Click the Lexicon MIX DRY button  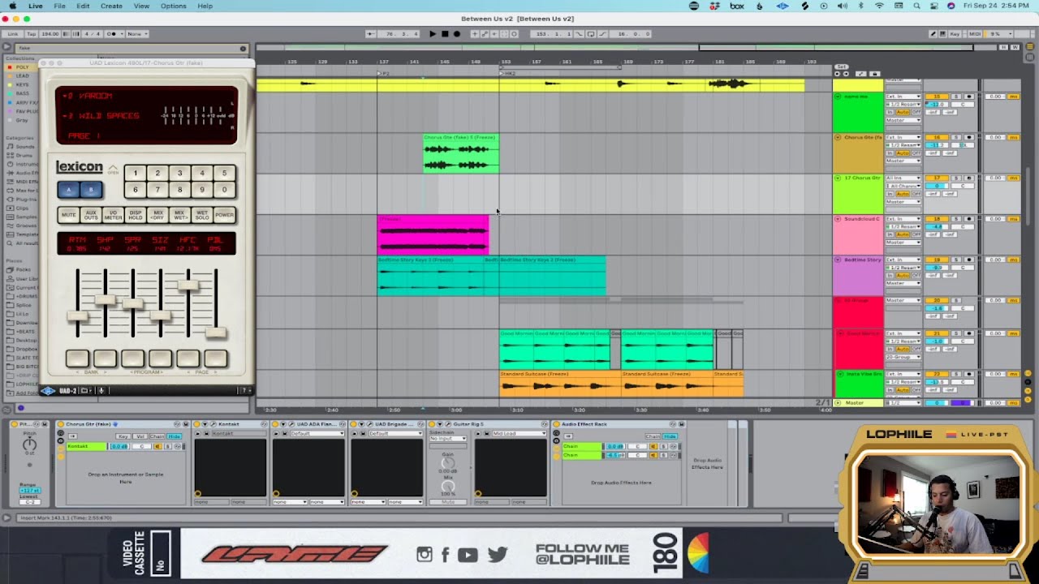coord(157,215)
